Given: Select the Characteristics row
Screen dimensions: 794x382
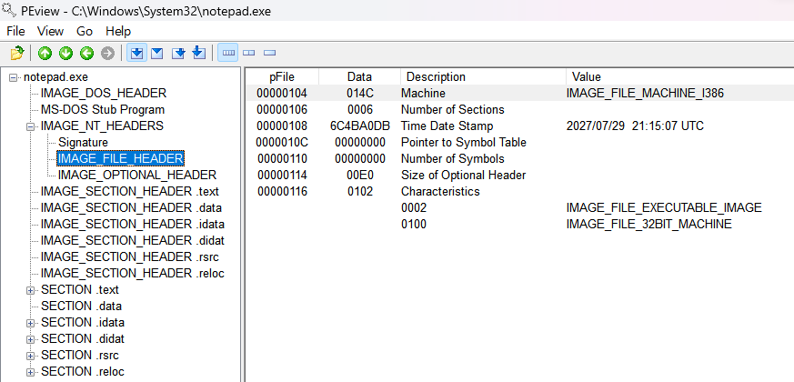Looking at the screenshot, I should click(519, 192).
